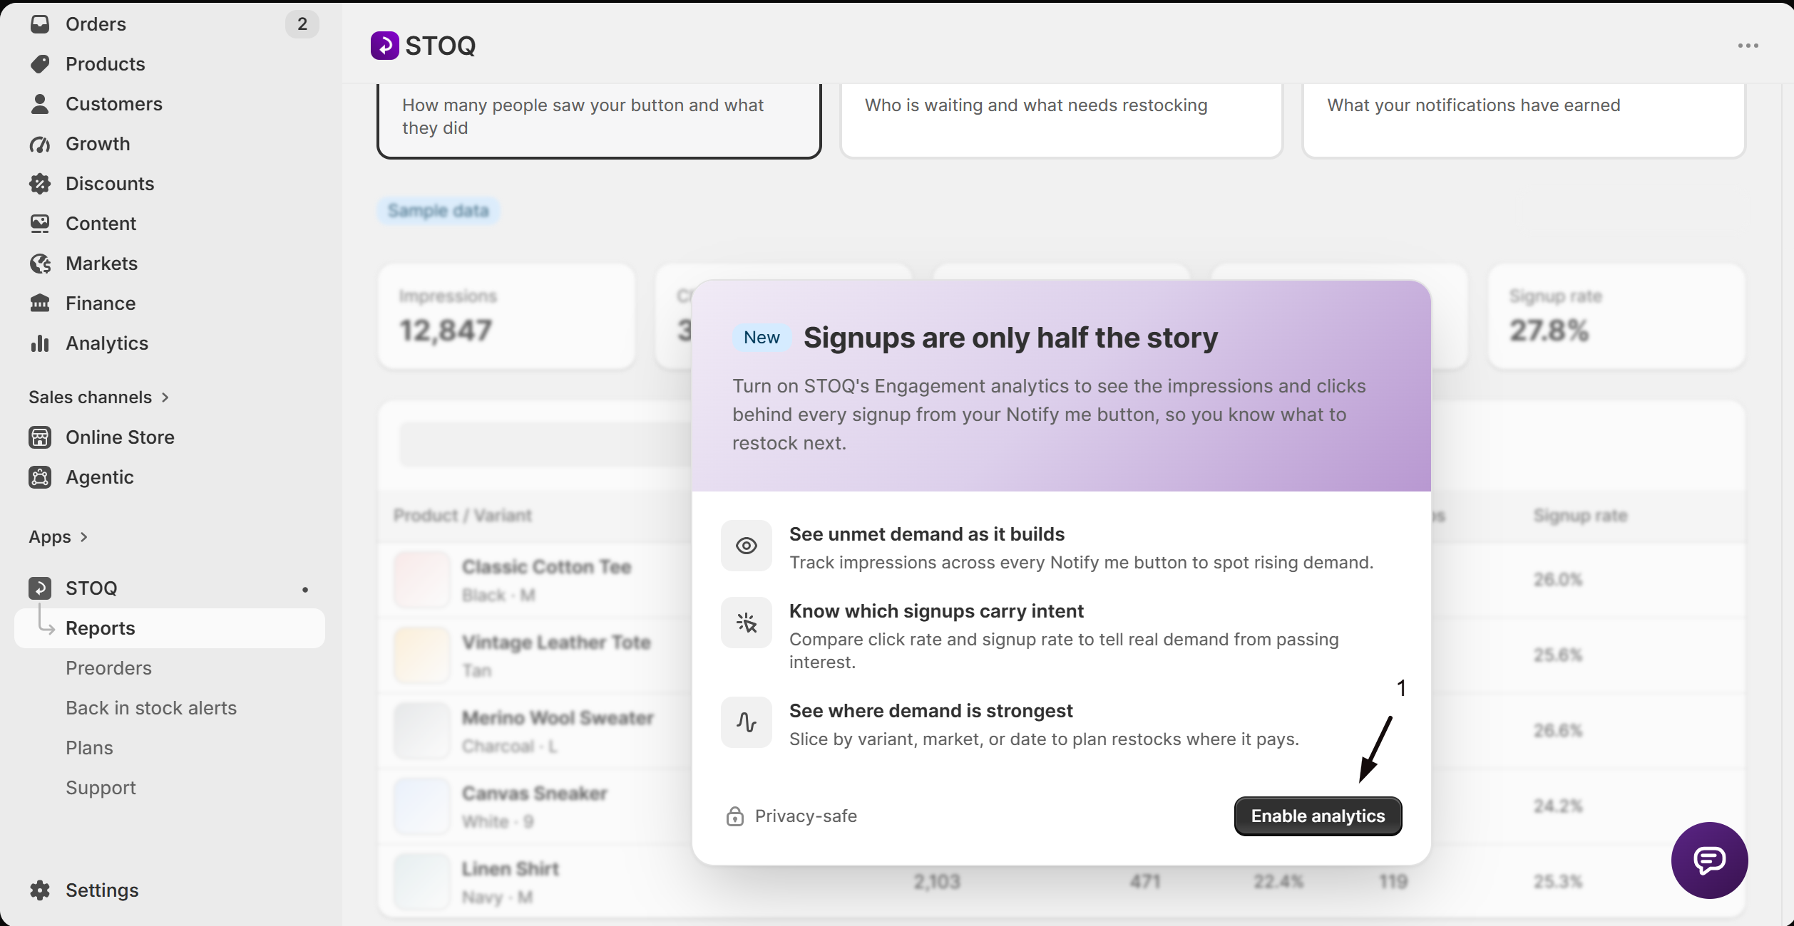This screenshot has height=926, width=1794.
Task: Open the Finance page
Action: (170, 303)
